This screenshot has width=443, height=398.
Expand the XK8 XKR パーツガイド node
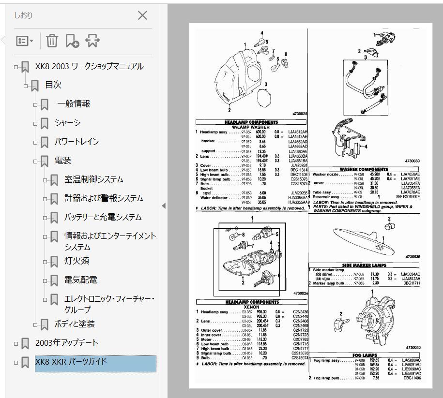(x=16, y=363)
